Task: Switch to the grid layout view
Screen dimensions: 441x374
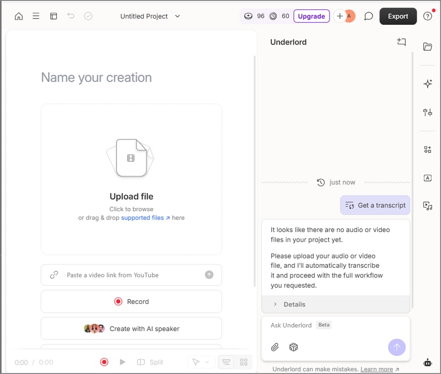Action: pyautogui.click(x=243, y=362)
